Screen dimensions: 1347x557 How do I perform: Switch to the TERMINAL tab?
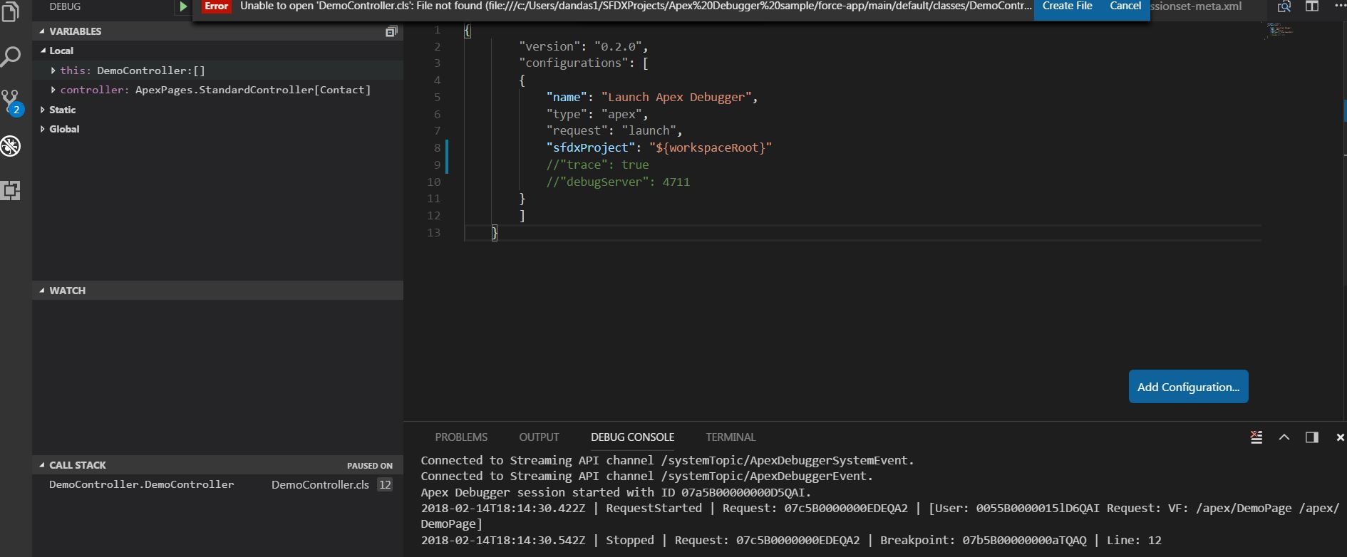(731, 437)
